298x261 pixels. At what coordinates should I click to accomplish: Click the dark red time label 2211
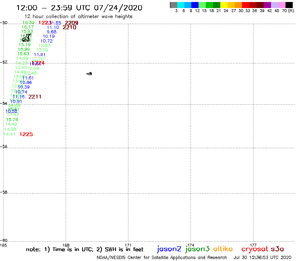tap(35, 97)
